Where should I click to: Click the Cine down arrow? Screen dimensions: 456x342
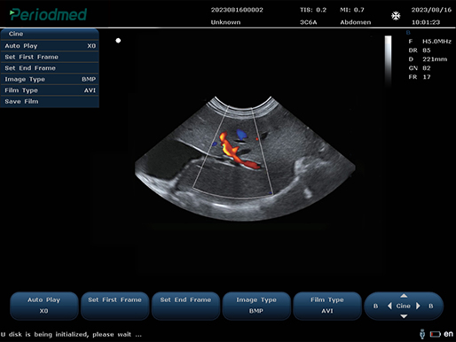coord(404,316)
